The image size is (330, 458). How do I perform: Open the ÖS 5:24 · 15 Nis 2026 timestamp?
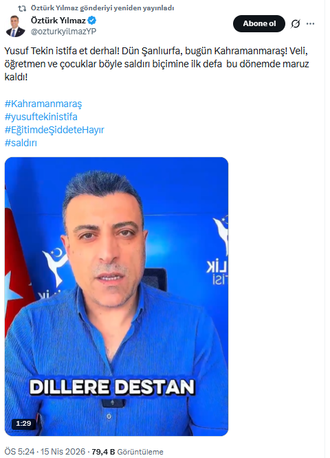click(45, 452)
